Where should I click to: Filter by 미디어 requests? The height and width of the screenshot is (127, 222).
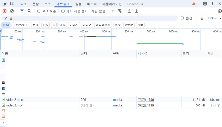click(x=87, y=25)
